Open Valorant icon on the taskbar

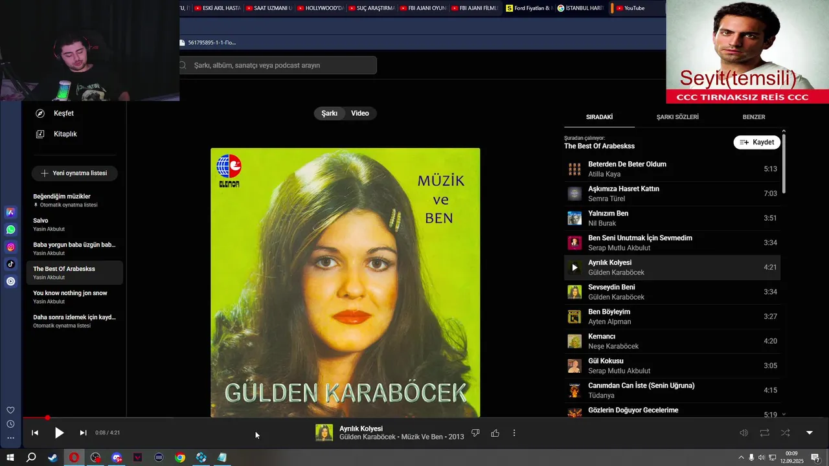[138, 458]
